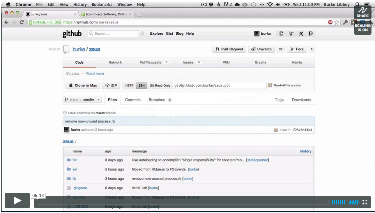
Task: Click the .gitignore file icon
Action: 69,188
